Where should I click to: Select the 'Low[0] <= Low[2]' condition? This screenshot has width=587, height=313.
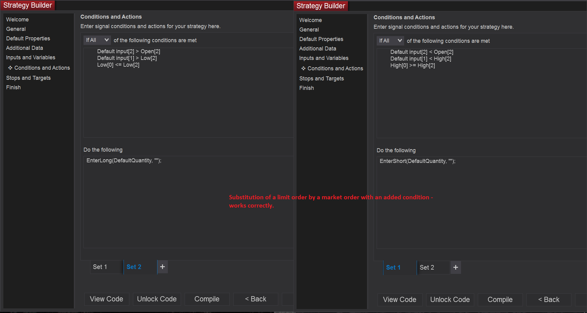coord(118,65)
